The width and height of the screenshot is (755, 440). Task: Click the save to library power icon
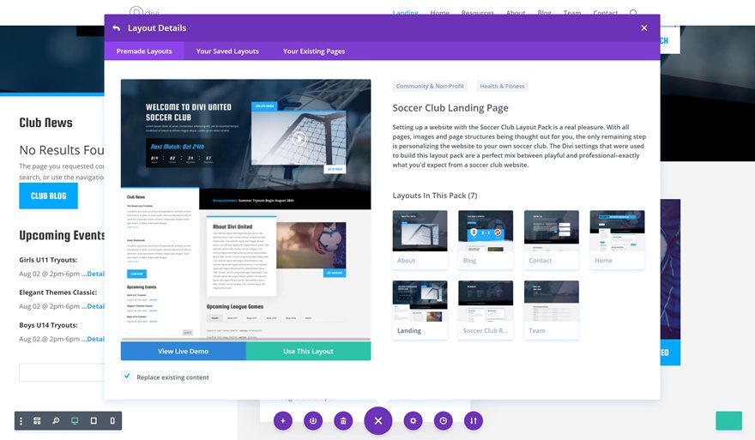(313, 421)
